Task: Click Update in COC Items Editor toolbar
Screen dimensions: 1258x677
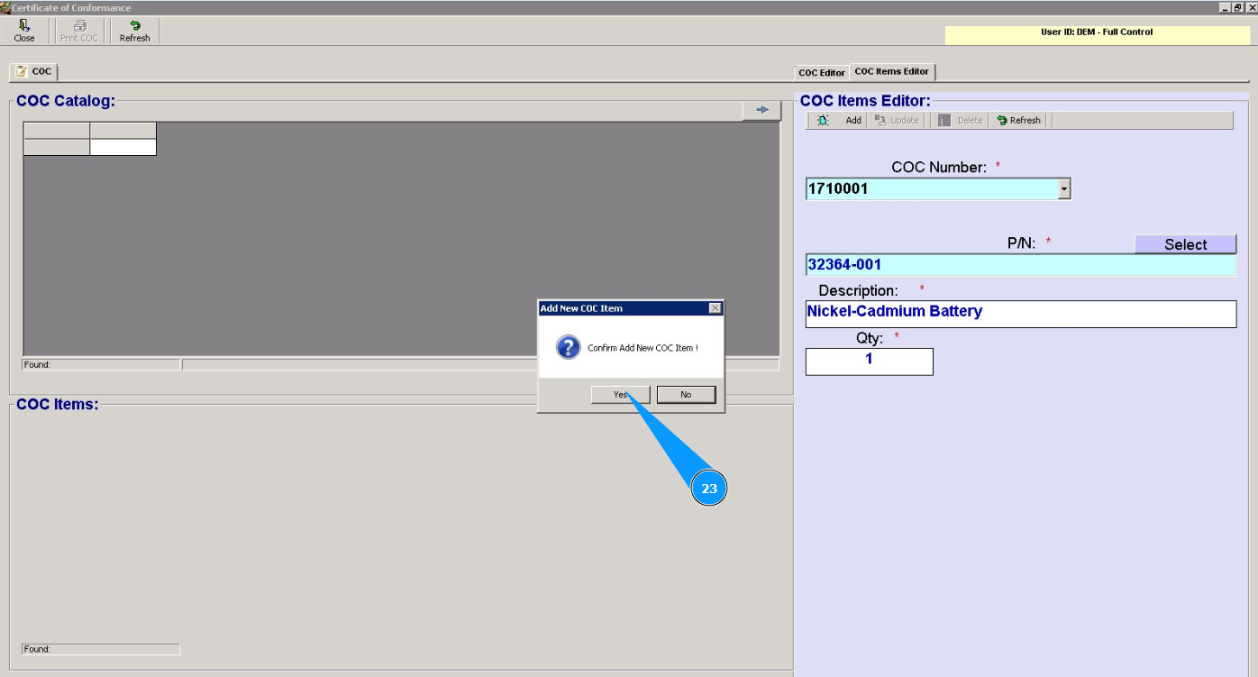Action: pos(897,120)
